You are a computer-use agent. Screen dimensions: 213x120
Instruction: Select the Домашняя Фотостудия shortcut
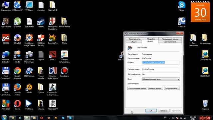(29, 57)
